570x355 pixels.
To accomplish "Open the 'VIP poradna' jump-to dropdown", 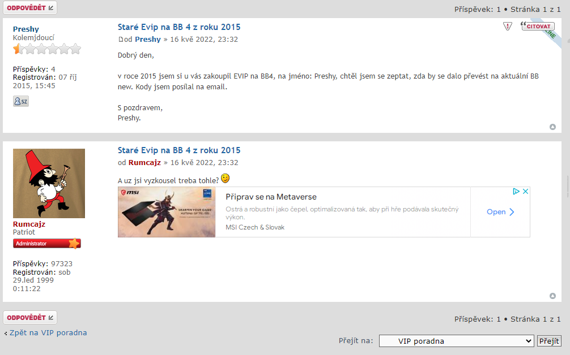I will (456, 341).
